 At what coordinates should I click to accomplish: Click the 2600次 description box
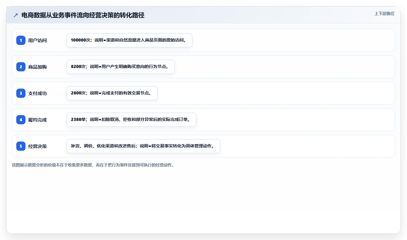click(x=112, y=93)
